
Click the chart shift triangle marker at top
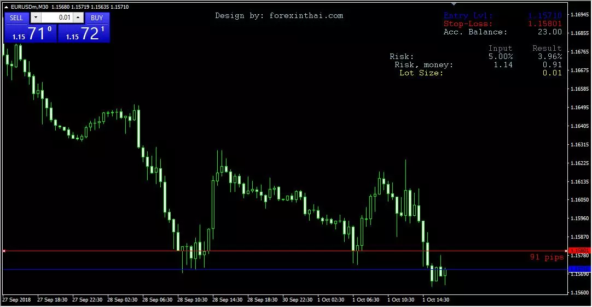[x=454, y=4]
